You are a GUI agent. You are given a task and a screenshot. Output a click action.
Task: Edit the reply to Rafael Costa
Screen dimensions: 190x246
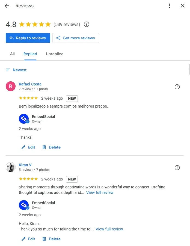click(x=28, y=147)
